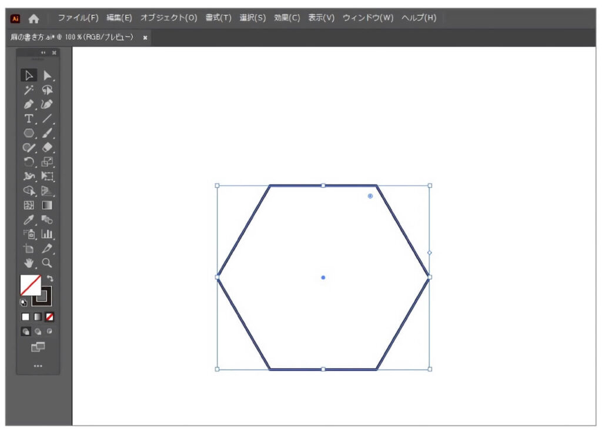This screenshot has width=602, height=432.
Task: Select the Perspective Grid tool
Action: coord(47,191)
